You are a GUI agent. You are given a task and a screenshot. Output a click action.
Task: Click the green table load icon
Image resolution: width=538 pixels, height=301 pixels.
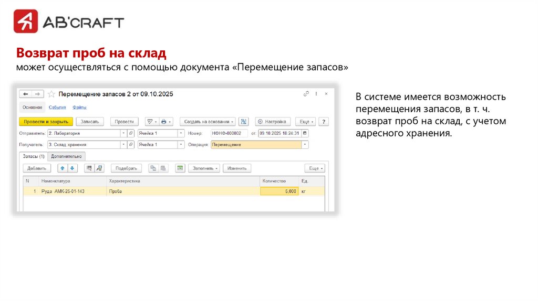180,168
